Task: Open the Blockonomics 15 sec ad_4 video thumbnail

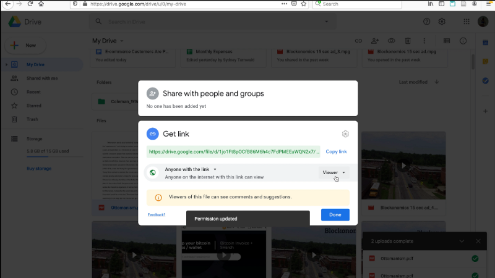Action: point(403,166)
